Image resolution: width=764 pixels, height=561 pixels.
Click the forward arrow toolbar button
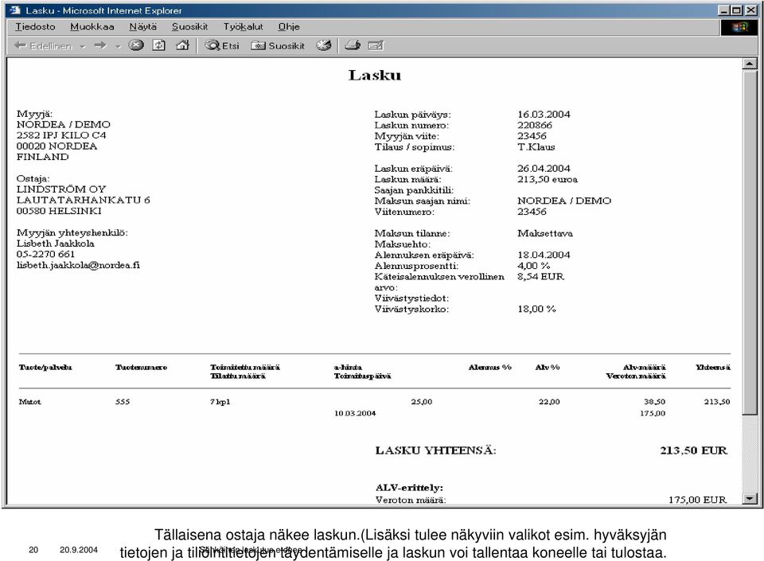tap(100, 45)
